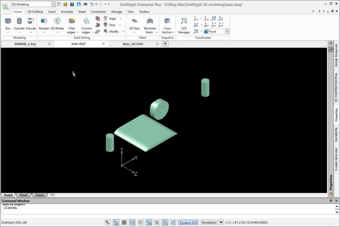The image size is (340, 227).
Task: Open the Insert ribbon tab
Action: [x=52, y=12]
